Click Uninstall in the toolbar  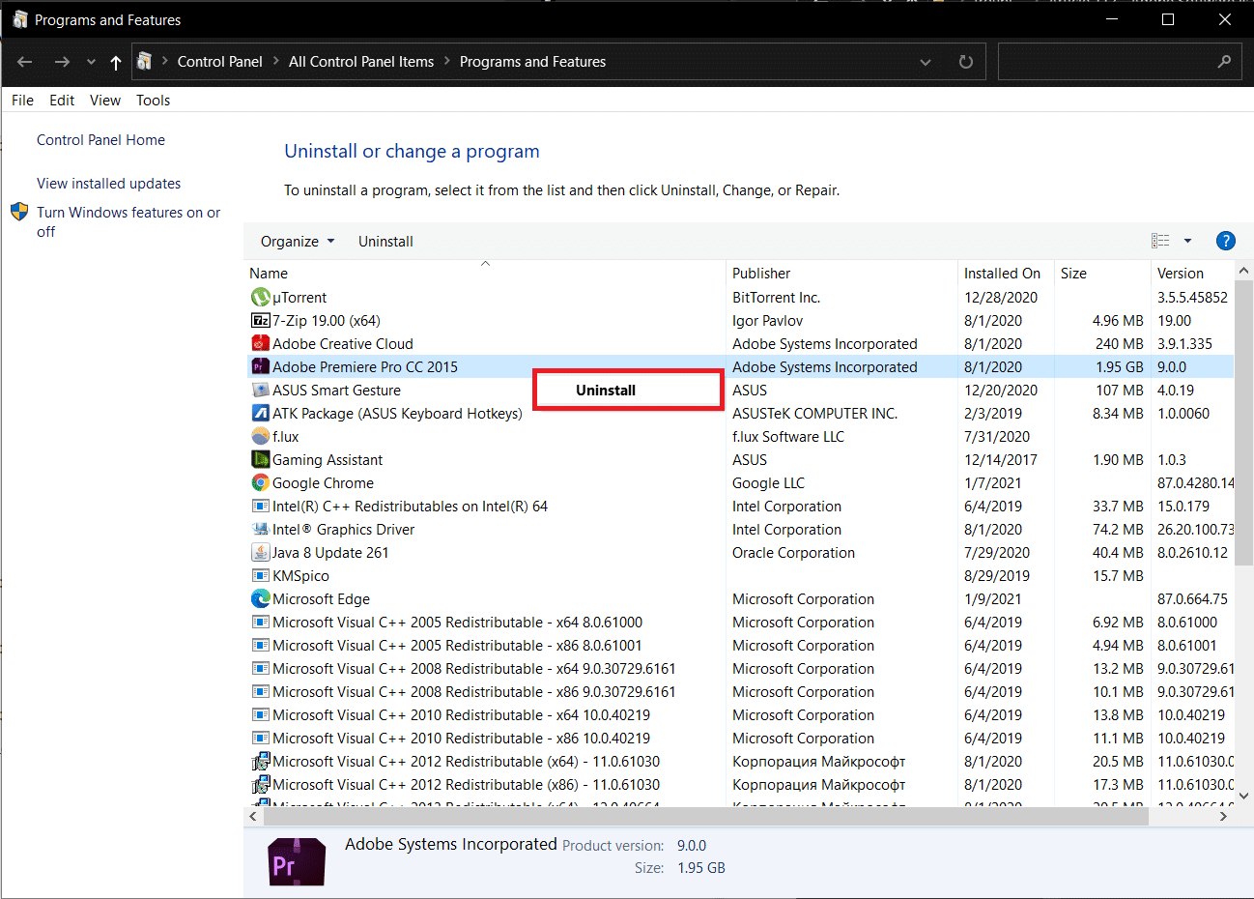tap(385, 242)
